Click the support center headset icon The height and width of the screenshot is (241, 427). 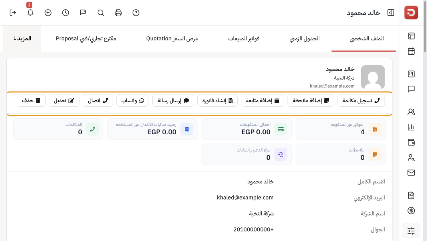[x=281, y=155]
